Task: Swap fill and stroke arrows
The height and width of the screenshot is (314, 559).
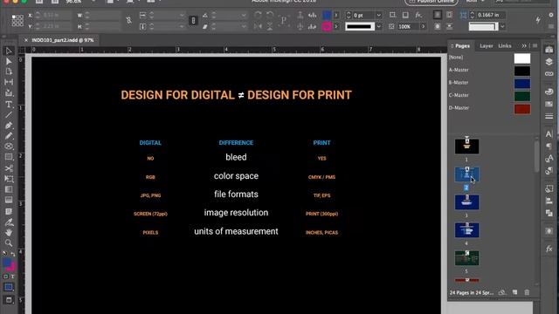Action: pos(12,254)
